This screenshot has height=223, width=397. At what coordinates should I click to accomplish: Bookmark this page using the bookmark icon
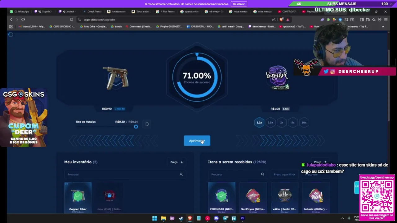[x=72, y=20]
